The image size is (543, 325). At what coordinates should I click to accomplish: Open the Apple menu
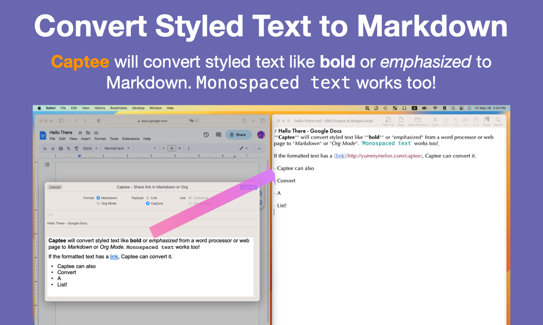[39, 108]
